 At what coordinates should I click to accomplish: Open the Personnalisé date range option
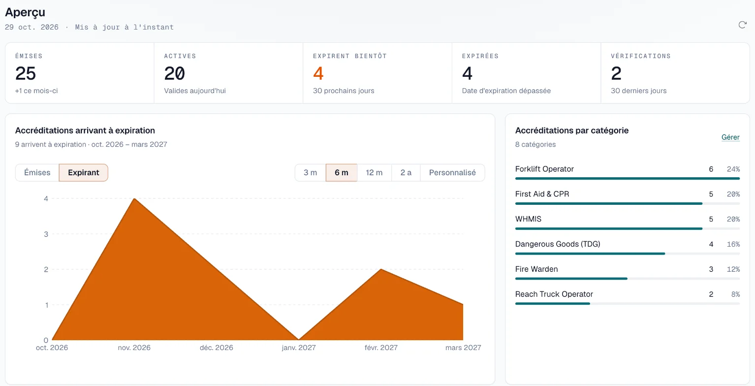point(452,173)
